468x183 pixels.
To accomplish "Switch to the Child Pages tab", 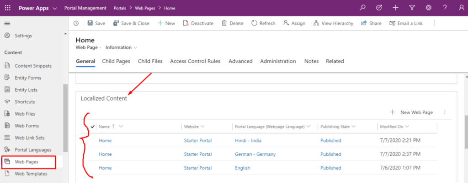I will 116,61.
